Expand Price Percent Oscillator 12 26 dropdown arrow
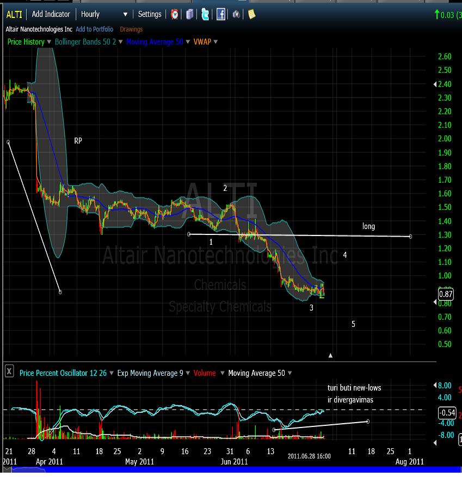This screenshot has width=462, height=477. (112, 373)
